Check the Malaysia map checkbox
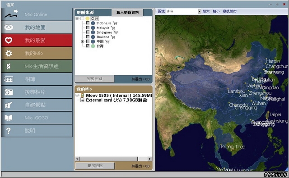Image resolution: width=289 pixels, height=178 pixels. pyautogui.click(x=88, y=27)
